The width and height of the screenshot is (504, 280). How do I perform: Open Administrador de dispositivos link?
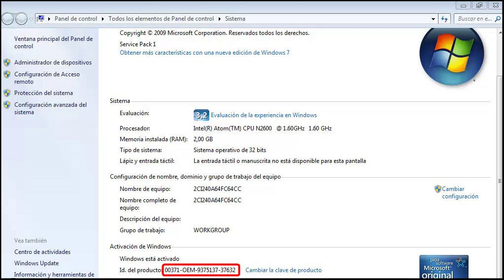pos(53,62)
